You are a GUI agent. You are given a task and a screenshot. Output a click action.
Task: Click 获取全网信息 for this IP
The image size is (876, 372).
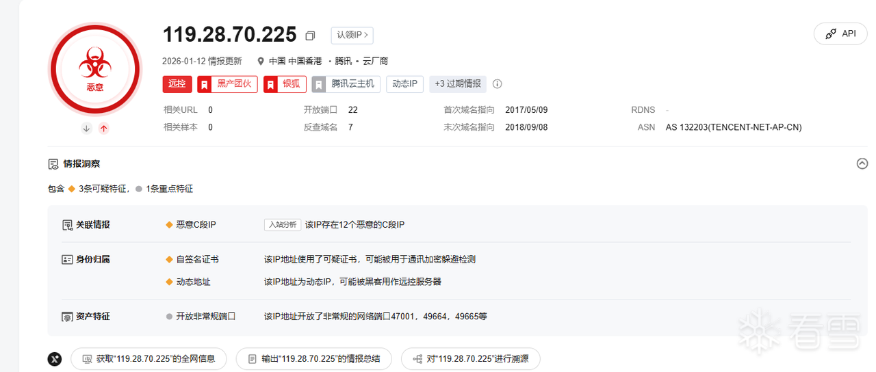149,359
